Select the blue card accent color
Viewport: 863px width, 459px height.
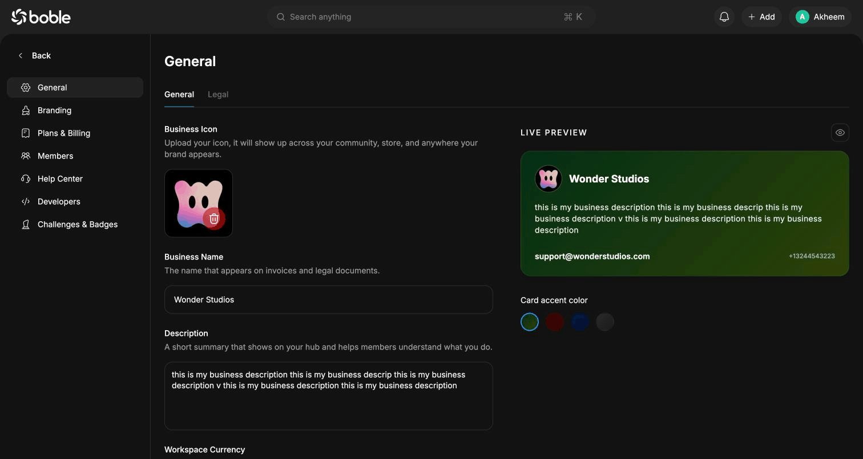pos(580,322)
